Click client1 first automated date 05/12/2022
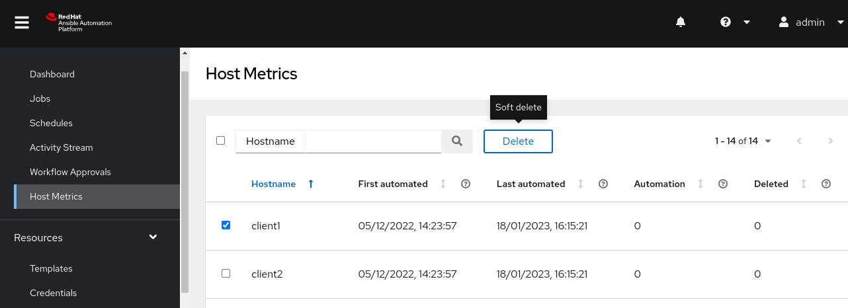 point(407,225)
